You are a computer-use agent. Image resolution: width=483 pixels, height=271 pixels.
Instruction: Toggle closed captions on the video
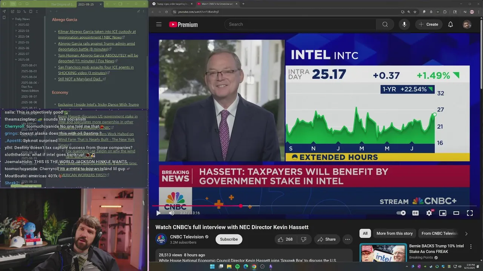(415, 213)
